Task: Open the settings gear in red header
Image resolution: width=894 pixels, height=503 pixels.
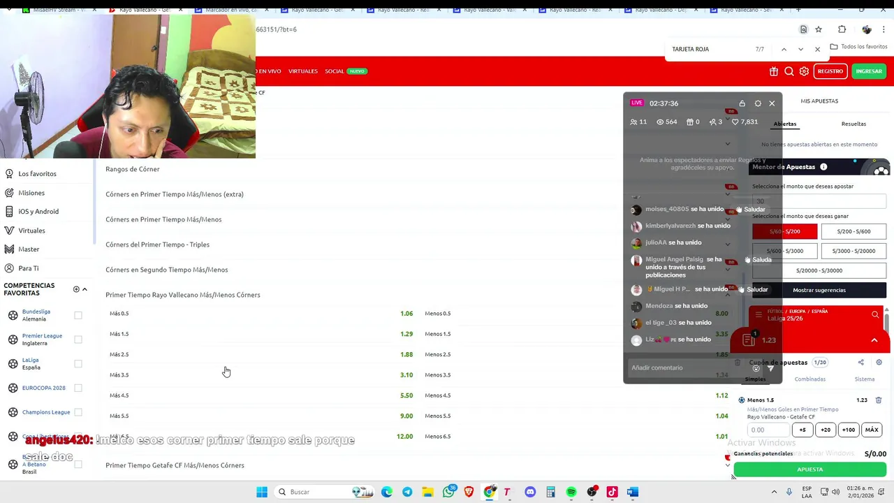Action: 804,71
